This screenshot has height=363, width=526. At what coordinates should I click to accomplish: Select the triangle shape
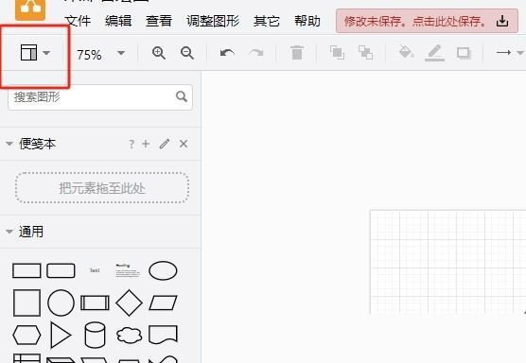coord(61,336)
